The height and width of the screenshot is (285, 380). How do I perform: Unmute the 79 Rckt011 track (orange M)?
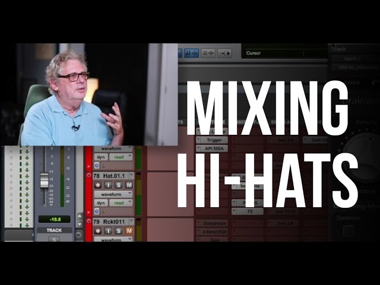tap(129, 231)
